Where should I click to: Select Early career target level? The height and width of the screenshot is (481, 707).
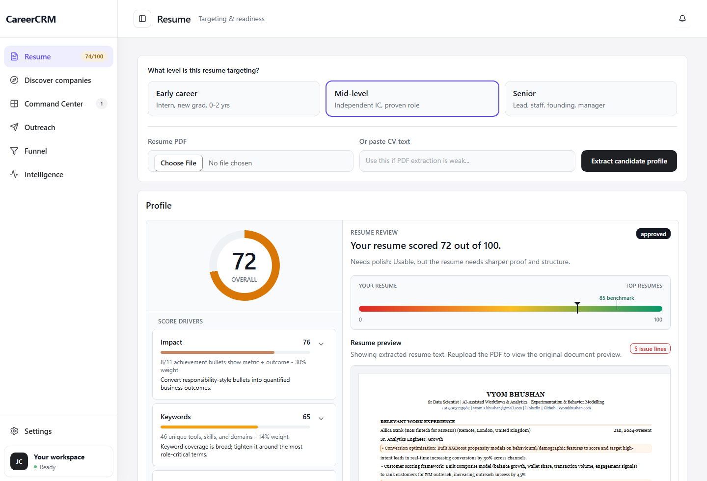pos(234,99)
